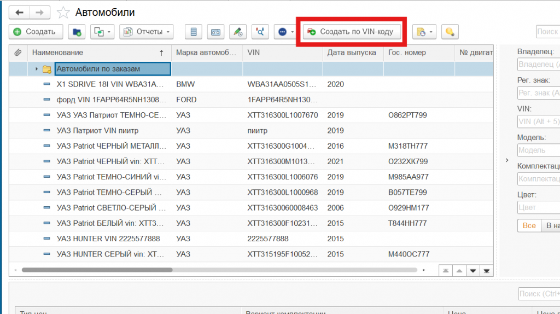The width and height of the screenshot is (560, 314).
Task: Click the back navigation arrow
Action: point(20,12)
